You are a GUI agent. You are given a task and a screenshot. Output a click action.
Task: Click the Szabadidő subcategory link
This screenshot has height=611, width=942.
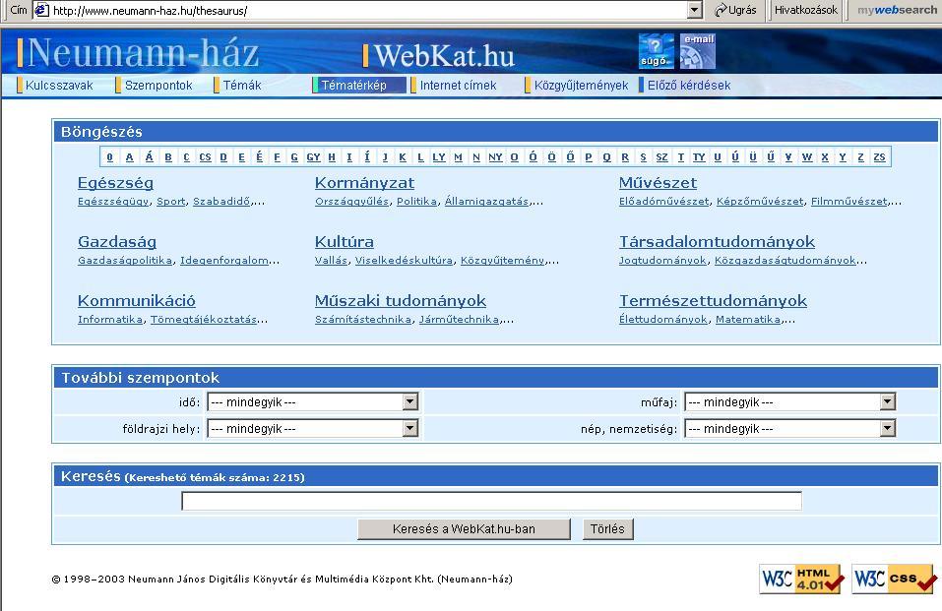[x=221, y=202]
